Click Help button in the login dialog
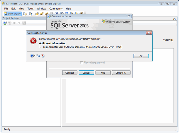The image size is (179, 133). point(103,73)
